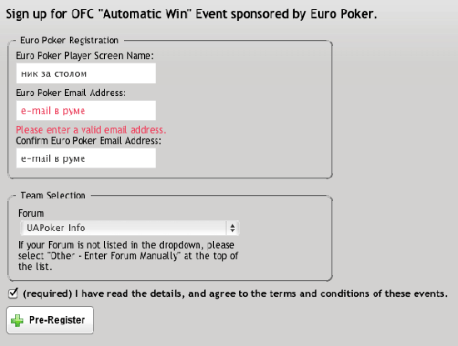Click the 'Team Selection' section legend
This screenshot has height=346, width=458.
52,195
